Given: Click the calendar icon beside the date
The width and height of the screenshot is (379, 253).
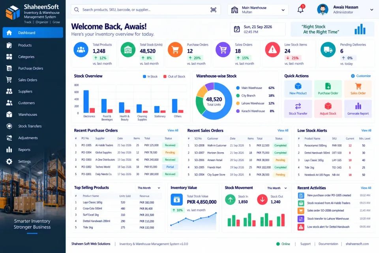Looking at the screenshot, I should [x=236, y=29].
